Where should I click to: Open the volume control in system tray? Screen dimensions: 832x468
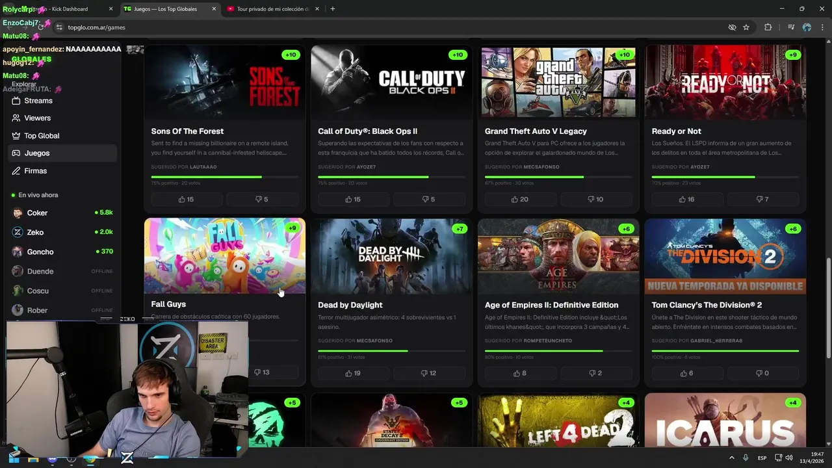(789, 458)
